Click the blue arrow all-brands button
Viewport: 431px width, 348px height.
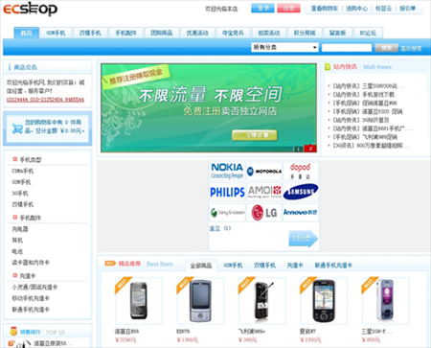tap(304, 239)
